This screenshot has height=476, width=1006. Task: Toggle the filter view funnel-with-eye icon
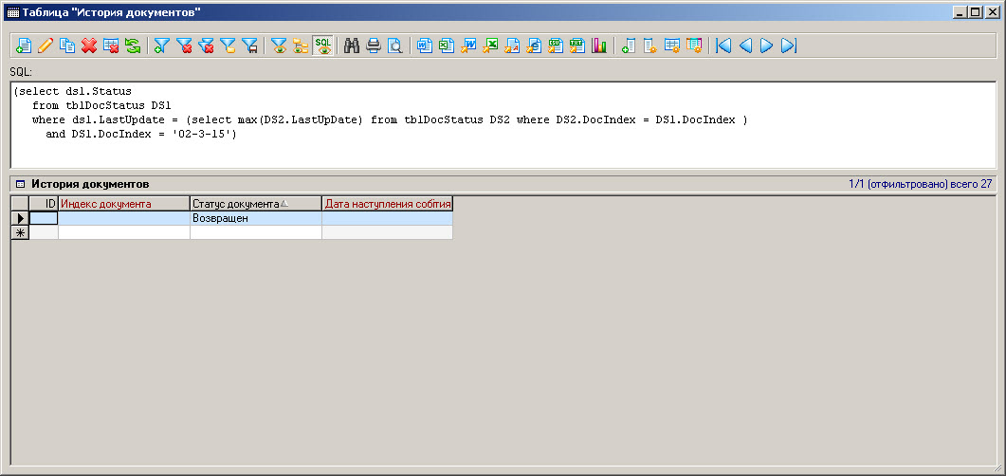(279, 46)
